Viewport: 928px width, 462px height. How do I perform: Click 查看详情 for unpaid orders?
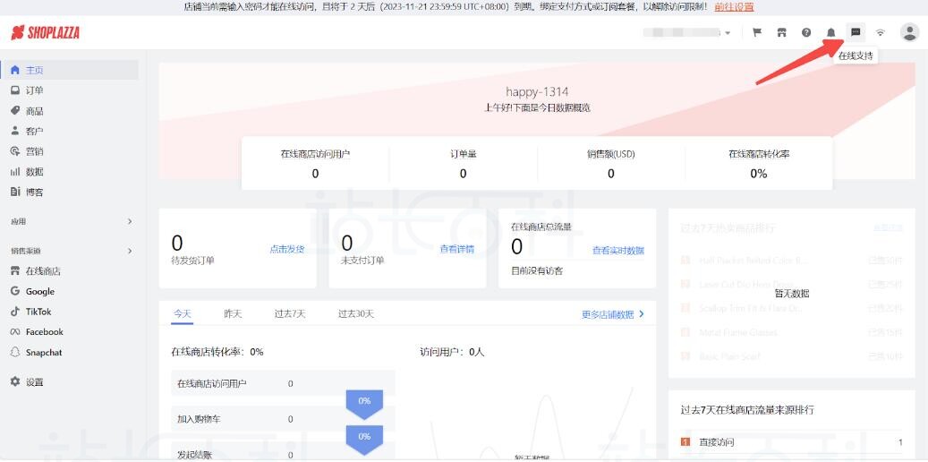(x=457, y=250)
